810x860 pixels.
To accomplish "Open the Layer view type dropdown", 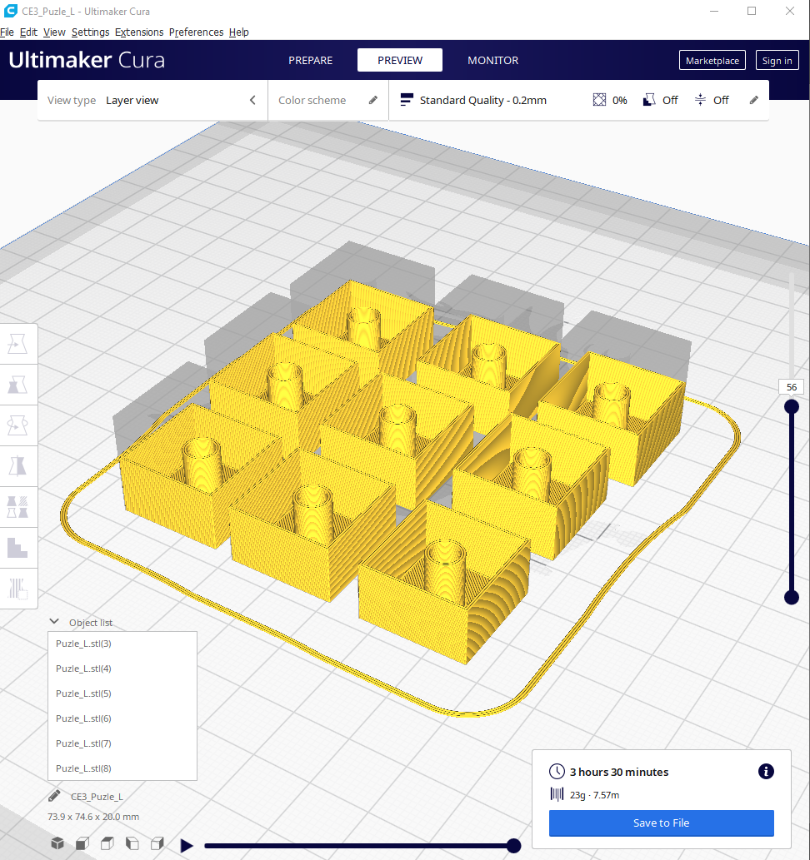I will pyautogui.click(x=152, y=101).
